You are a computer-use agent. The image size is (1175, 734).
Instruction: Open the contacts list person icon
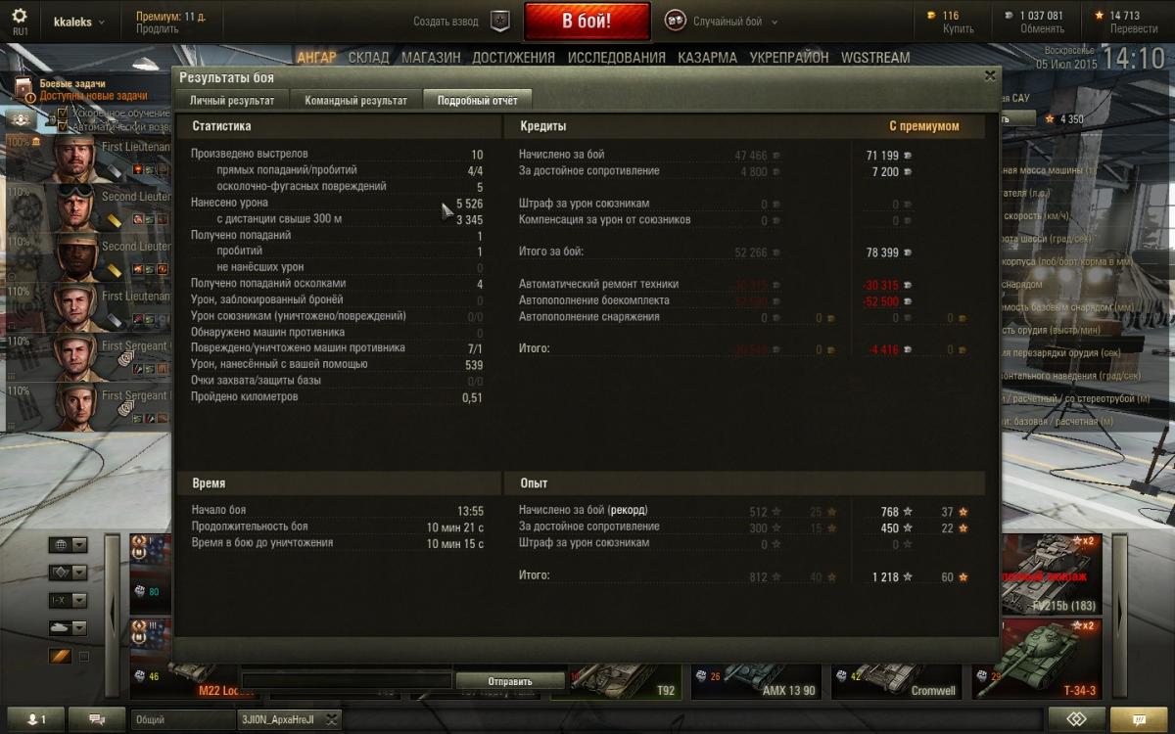point(33,719)
